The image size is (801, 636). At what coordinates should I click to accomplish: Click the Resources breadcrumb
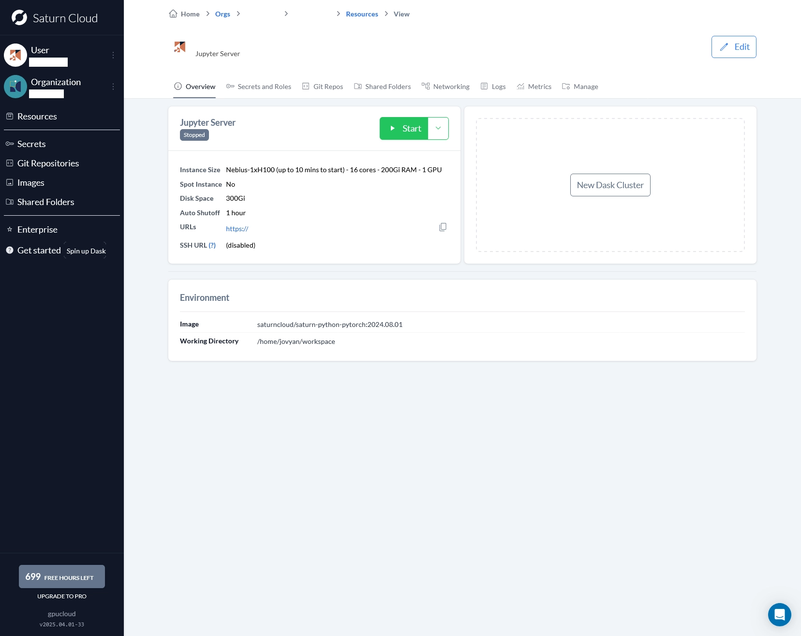pyautogui.click(x=362, y=14)
